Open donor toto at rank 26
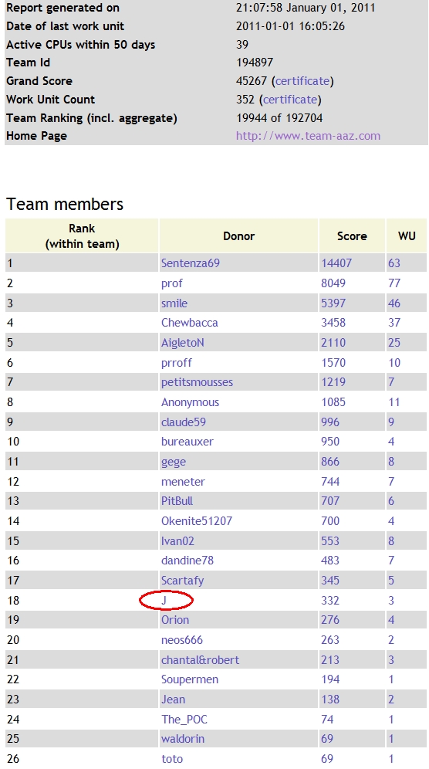Viewport: 429px width, 769px height. (172, 759)
